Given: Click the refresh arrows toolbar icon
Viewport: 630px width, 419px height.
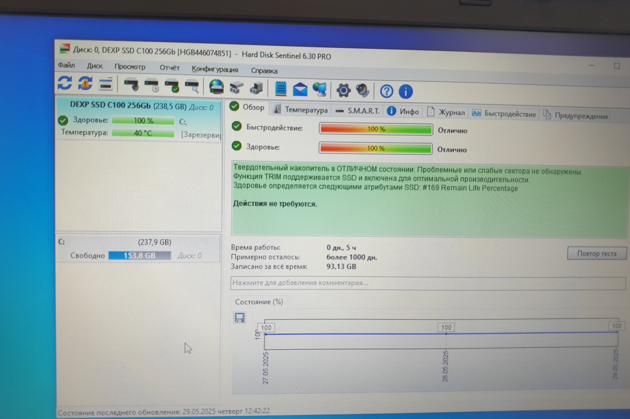Looking at the screenshot, I should (x=65, y=83).
